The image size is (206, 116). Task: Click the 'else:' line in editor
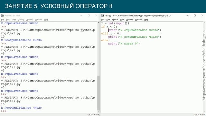click(x=105, y=40)
